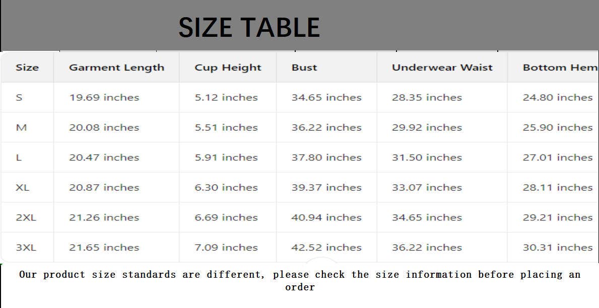Click the Cup Height column header
The height and width of the screenshot is (308, 599).
click(228, 68)
